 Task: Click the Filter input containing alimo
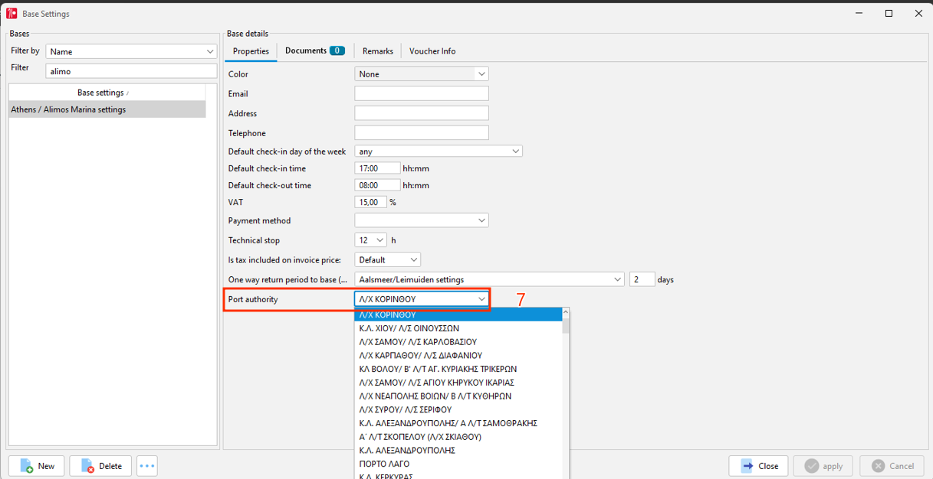click(x=132, y=71)
